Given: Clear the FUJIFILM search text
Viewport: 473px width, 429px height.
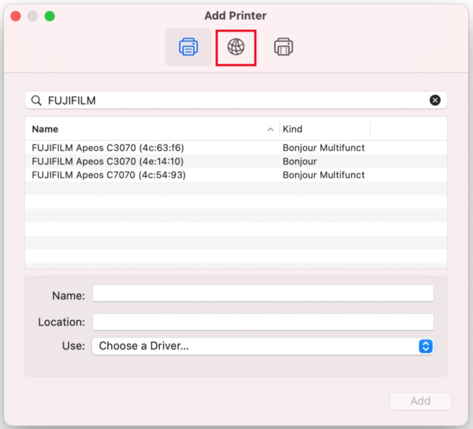Looking at the screenshot, I should [x=435, y=100].
